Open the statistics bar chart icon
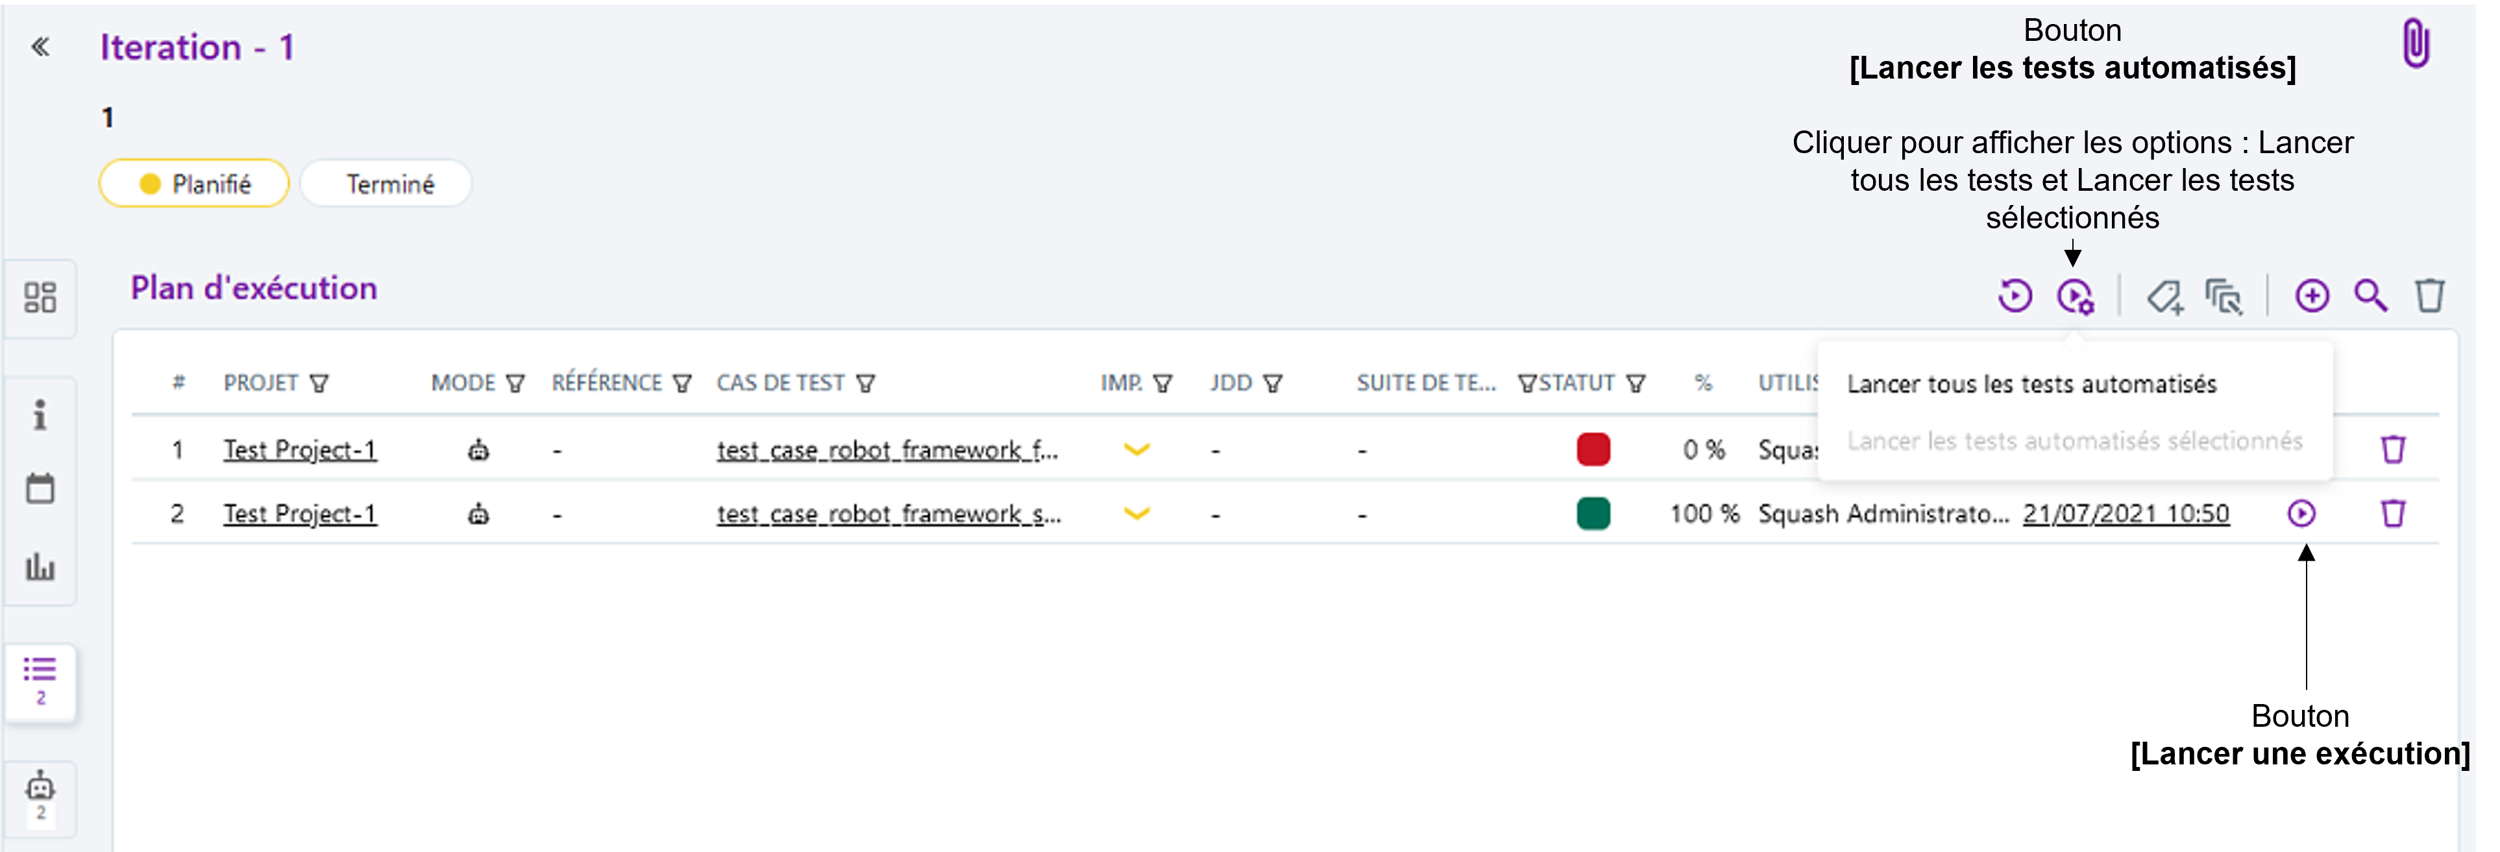 (40, 566)
